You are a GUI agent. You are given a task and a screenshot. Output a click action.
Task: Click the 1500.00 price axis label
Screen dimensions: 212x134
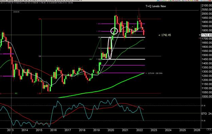pyautogui.click(x=207, y=55)
